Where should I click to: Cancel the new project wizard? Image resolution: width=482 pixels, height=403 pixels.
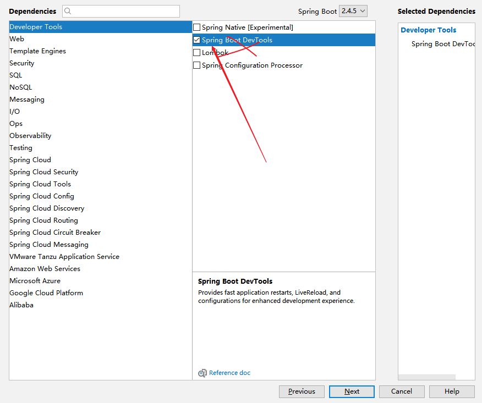point(402,391)
